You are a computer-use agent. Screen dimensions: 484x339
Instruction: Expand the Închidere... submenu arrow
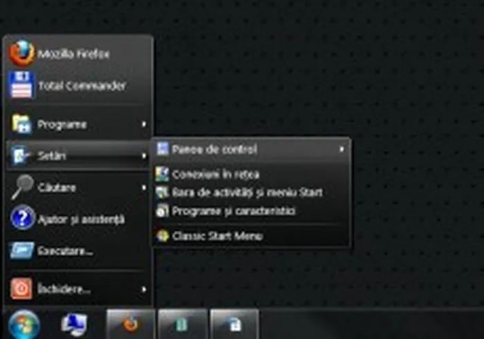[x=144, y=288]
